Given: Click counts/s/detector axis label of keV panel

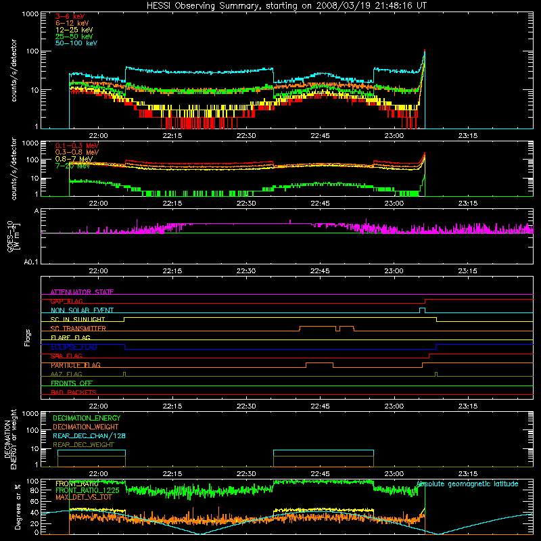Looking at the screenshot, I should 14,70.
